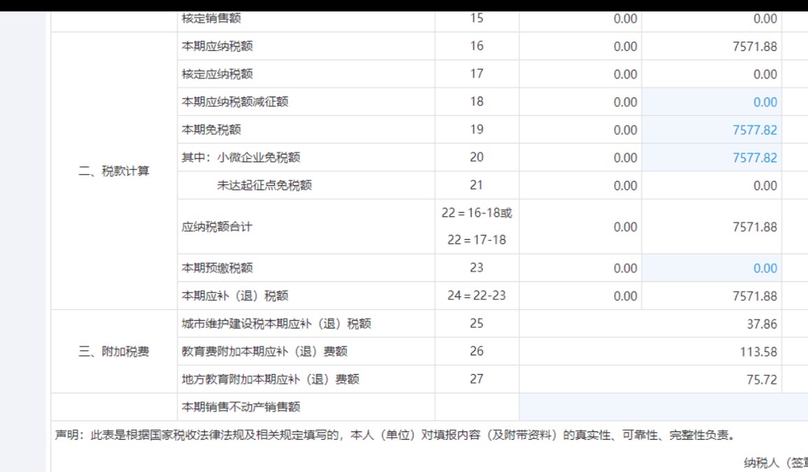Select the 应纳税额合计 row label
The height and width of the screenshot is (472, 808).
pos(217,227)
